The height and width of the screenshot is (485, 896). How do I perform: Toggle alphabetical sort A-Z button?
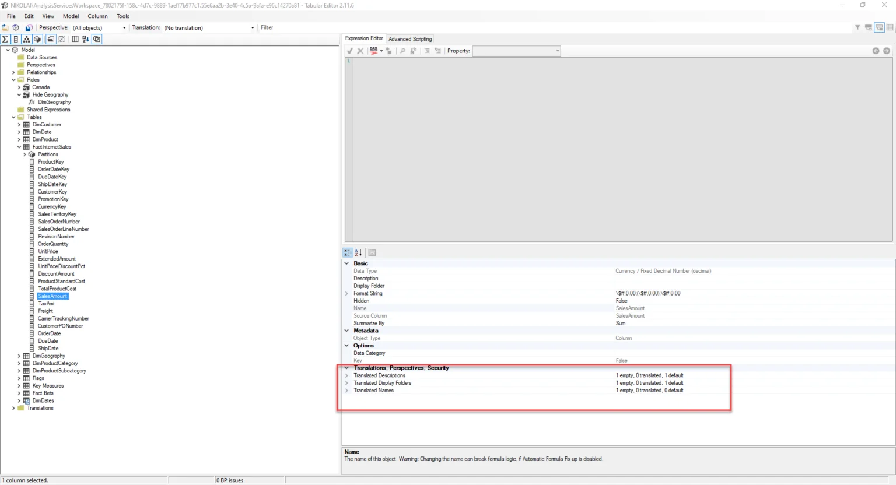click(86, 39)
